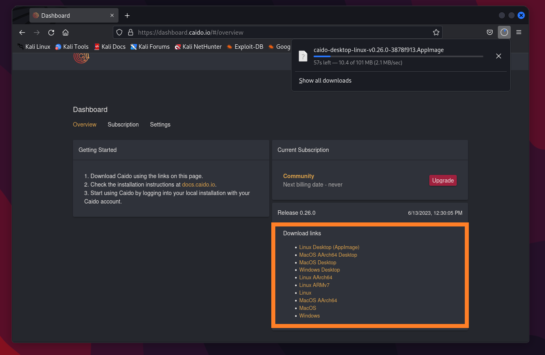Screen dimensions: 545x355
Task: Select the Dashboard browser tab
Action: click(x=74, y=15)
